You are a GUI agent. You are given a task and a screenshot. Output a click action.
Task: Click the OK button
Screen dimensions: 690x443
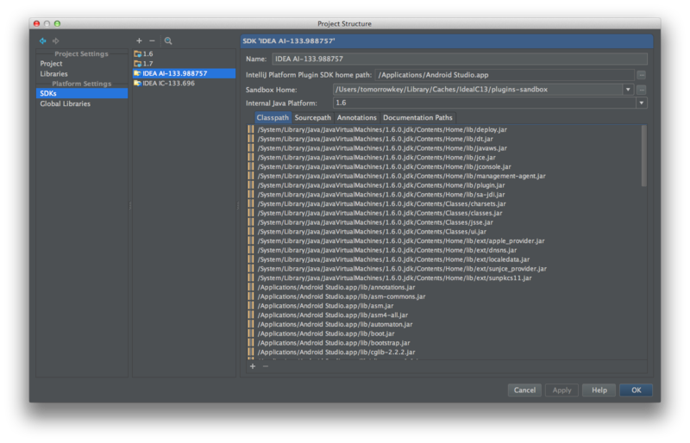[x=637, y=390]
